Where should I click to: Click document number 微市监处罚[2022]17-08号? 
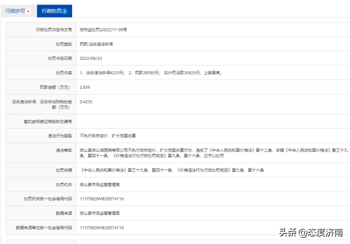pos(104,30)
